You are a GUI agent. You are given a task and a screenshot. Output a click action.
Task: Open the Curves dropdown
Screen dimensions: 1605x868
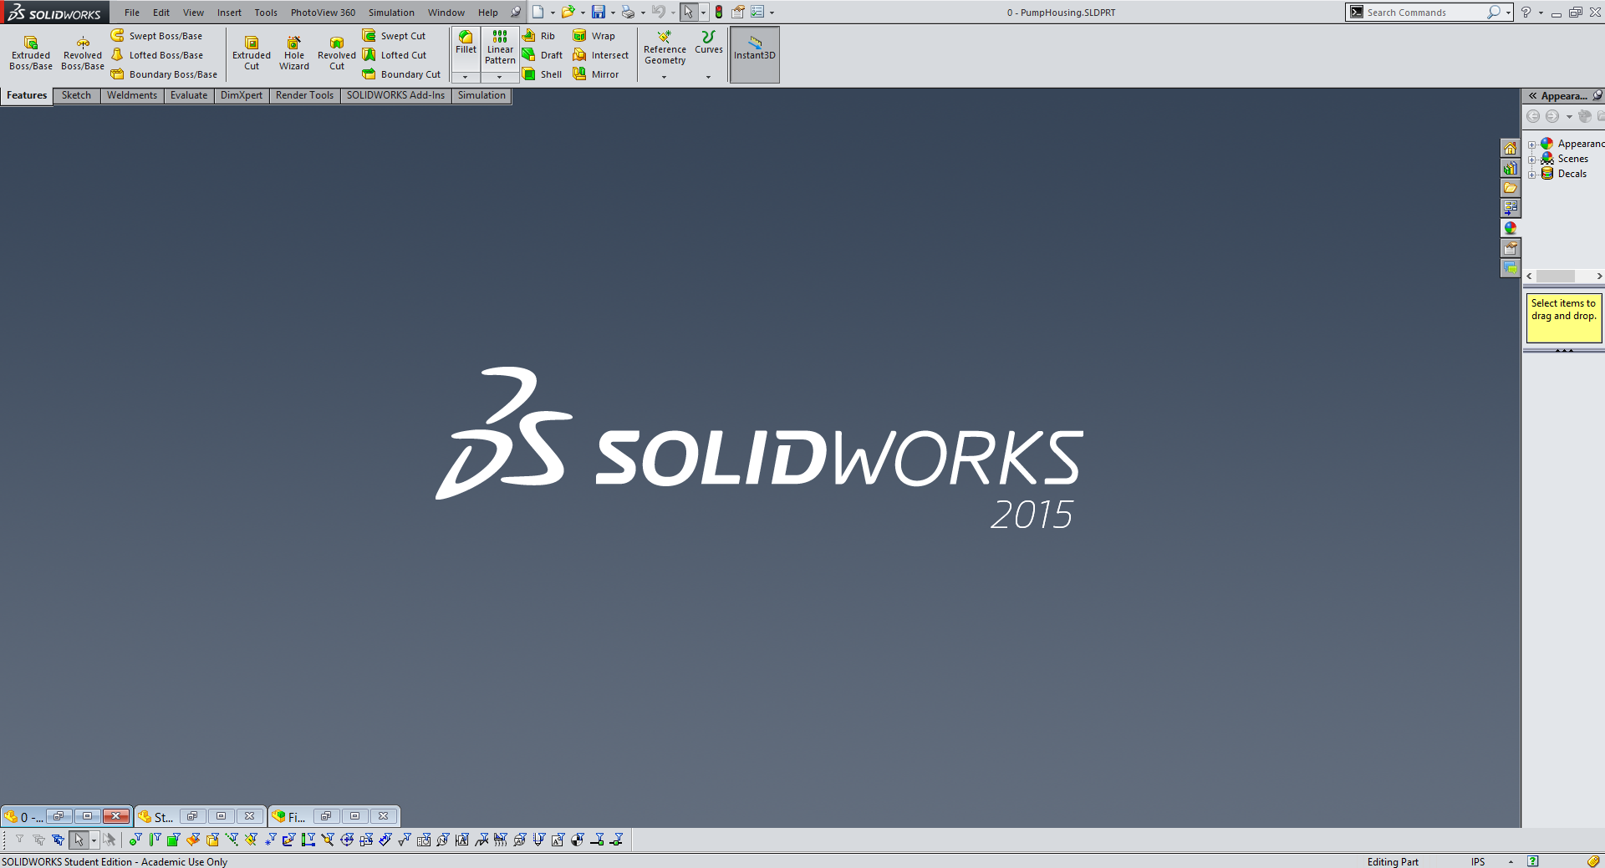click(709, 77)
